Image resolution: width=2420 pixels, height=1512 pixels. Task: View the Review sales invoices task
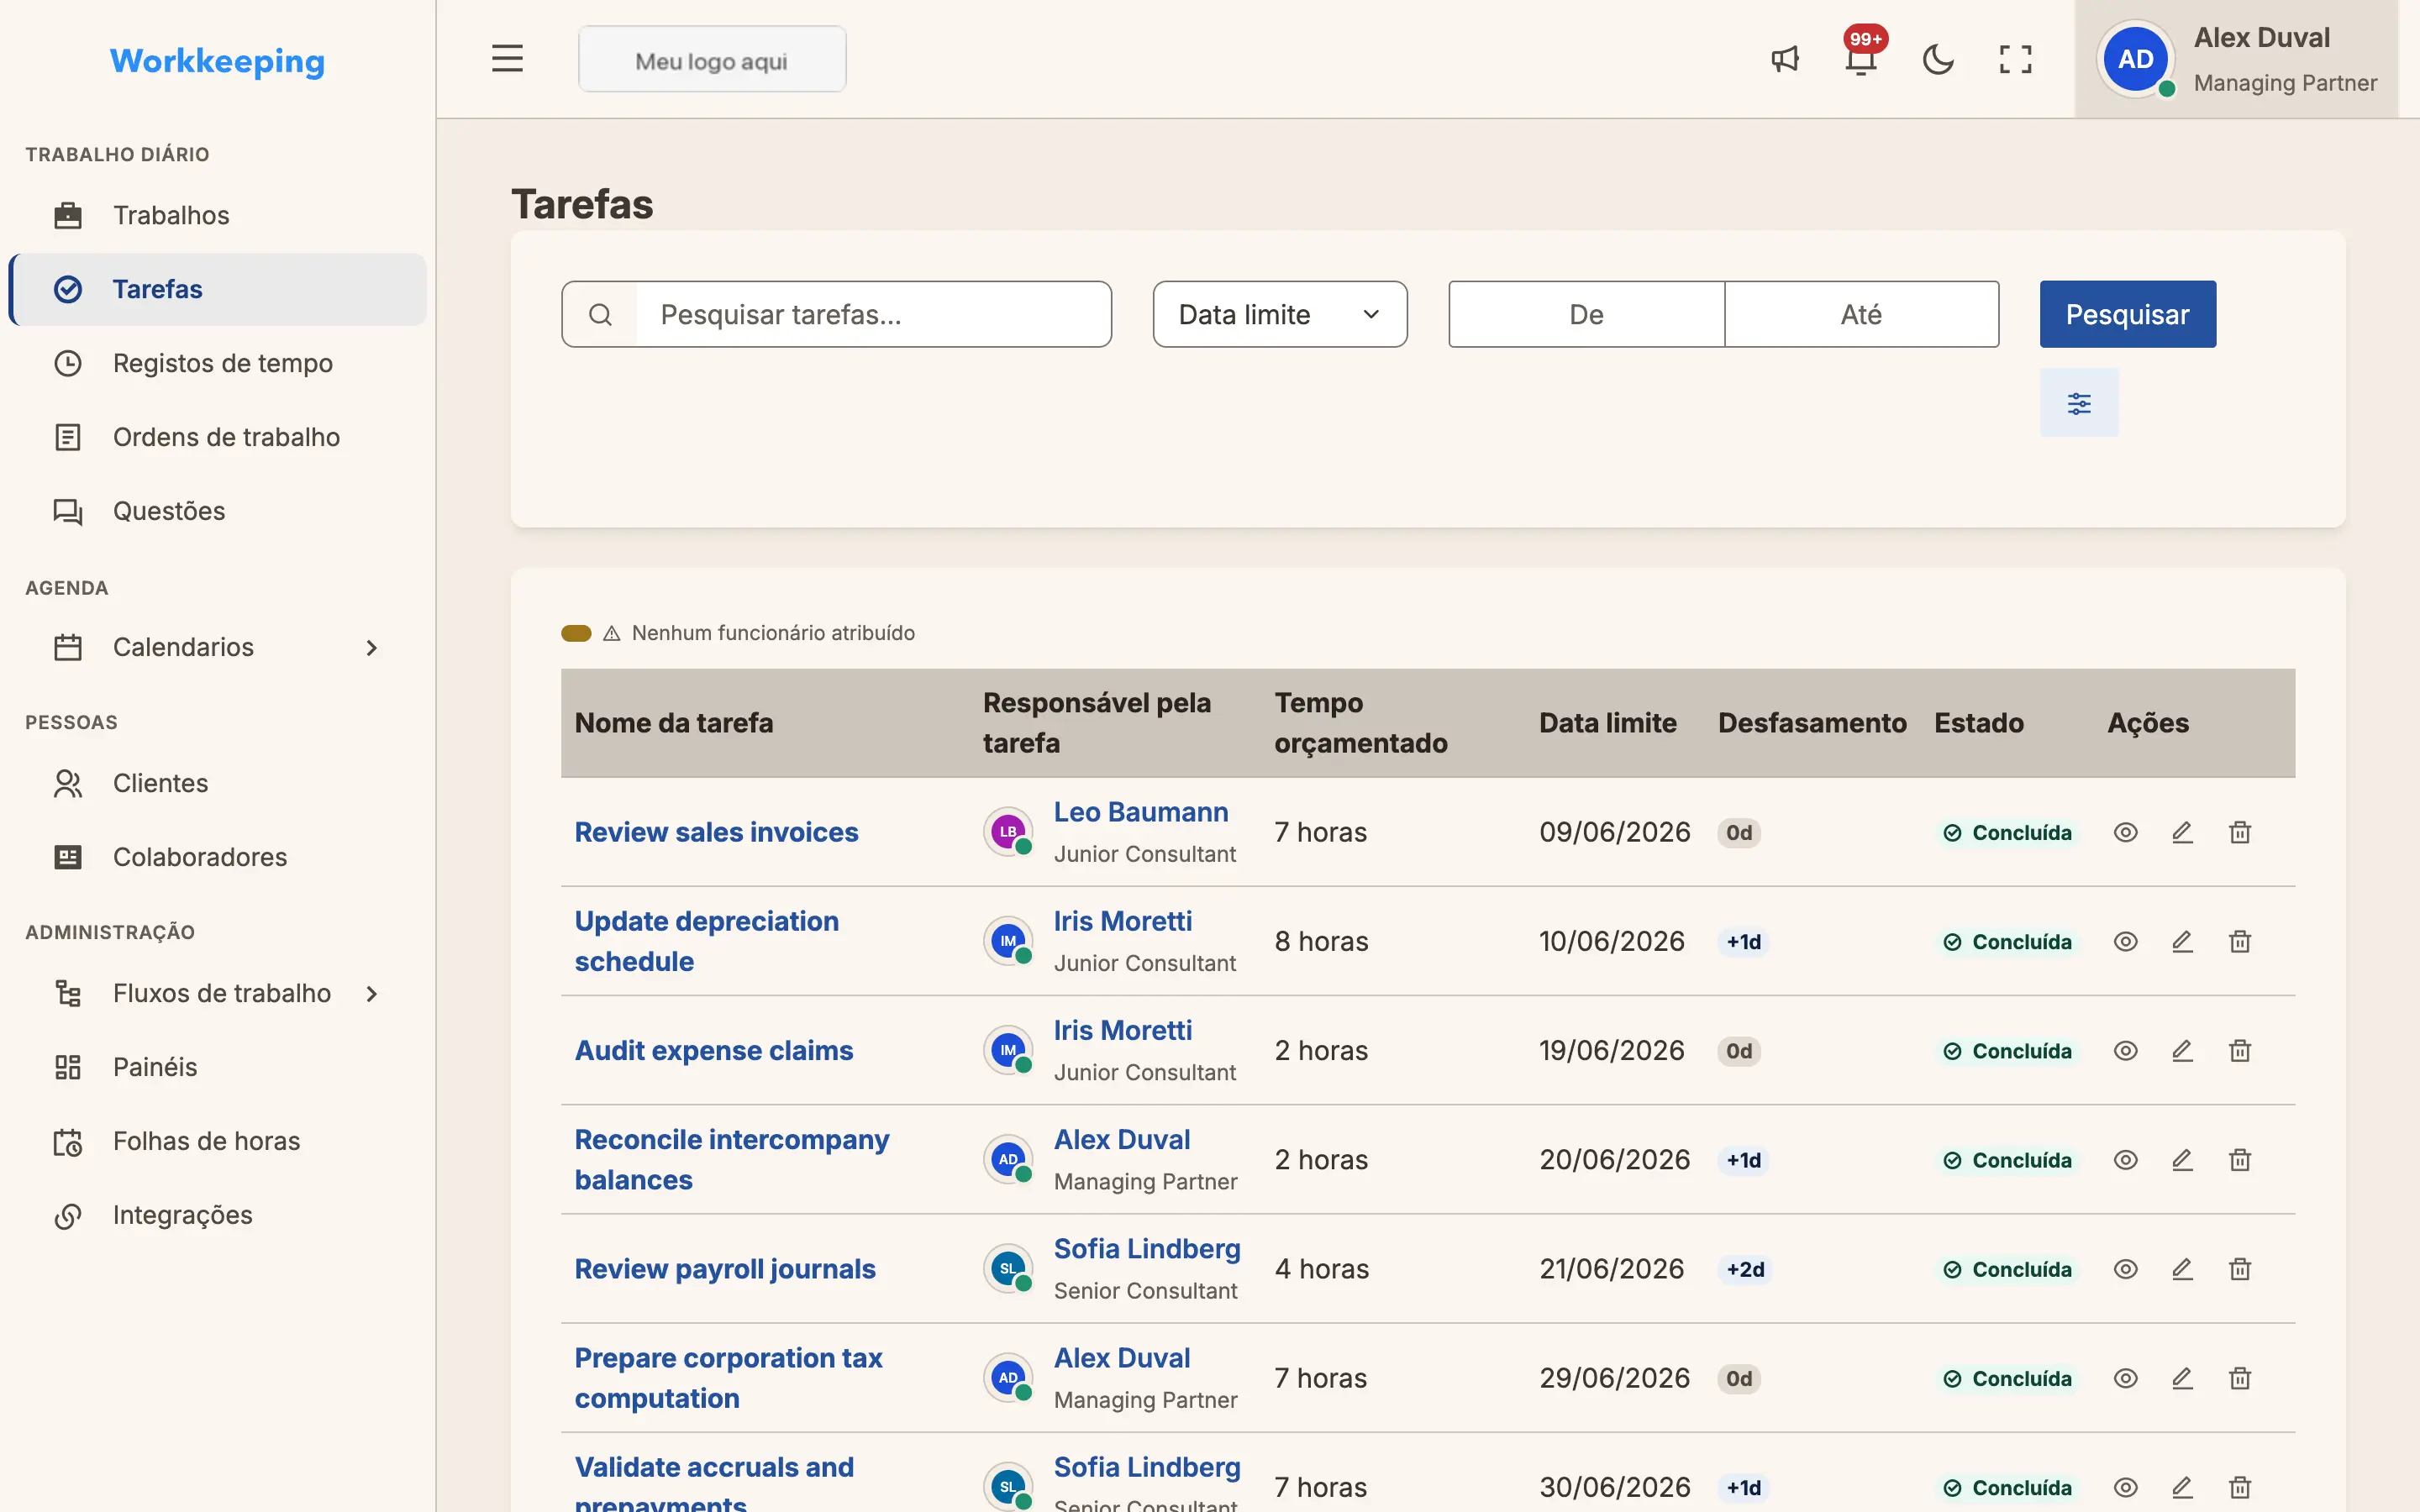(x=2126, y=832)
